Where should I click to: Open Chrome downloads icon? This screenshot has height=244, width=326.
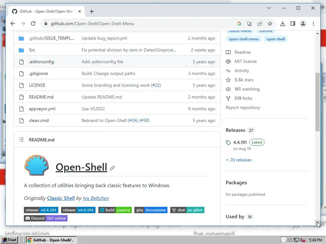[283, 24]
